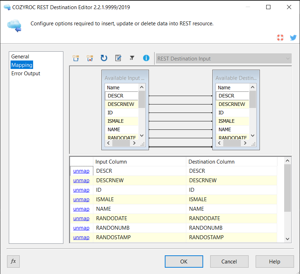Open the REST Destination Input dropdown

(224, 59)
